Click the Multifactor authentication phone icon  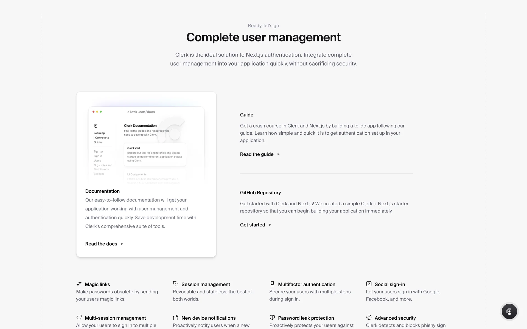click(272, 283)
